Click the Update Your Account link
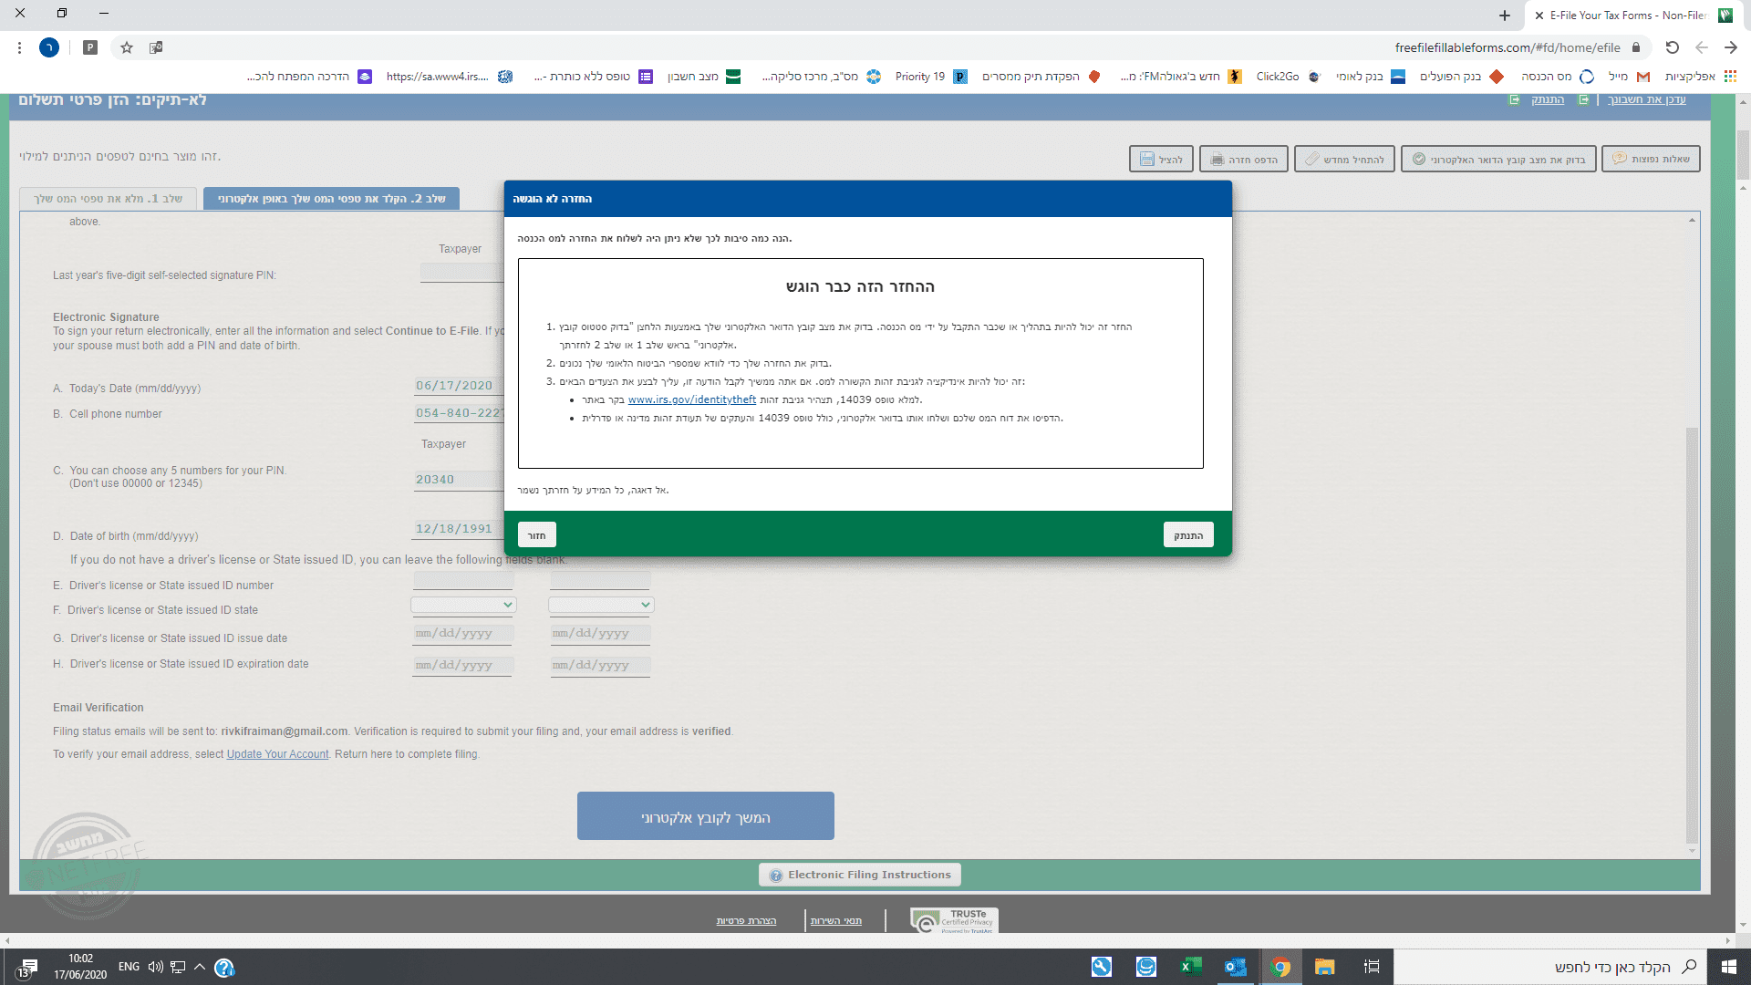This screenshot has width=1751, height=985. [277, 754]
